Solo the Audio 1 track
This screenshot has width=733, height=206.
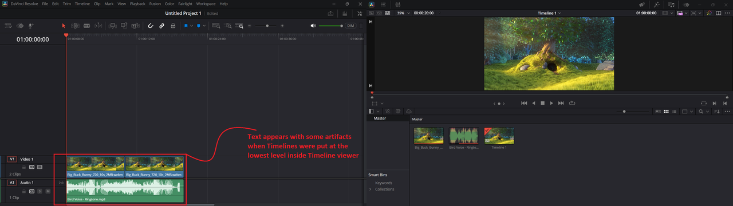click(40, 191)
